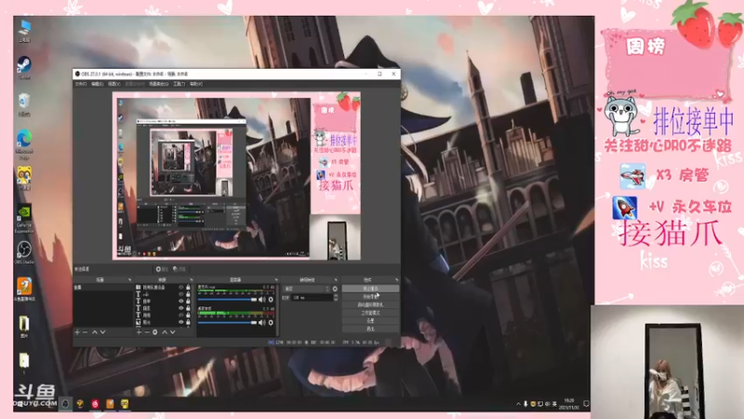Toggle visibility of 接单 text source

pyautogui.click(x=180, y=301)
